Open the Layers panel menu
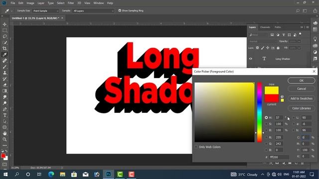The image size is (319, 179). (x=308, y=27)
